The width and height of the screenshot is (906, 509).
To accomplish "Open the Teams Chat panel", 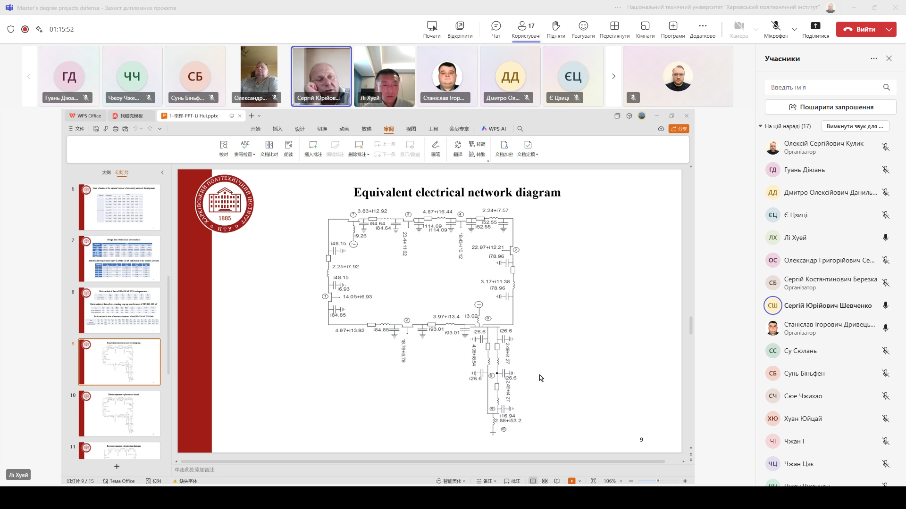I will (x=496, y=29).
